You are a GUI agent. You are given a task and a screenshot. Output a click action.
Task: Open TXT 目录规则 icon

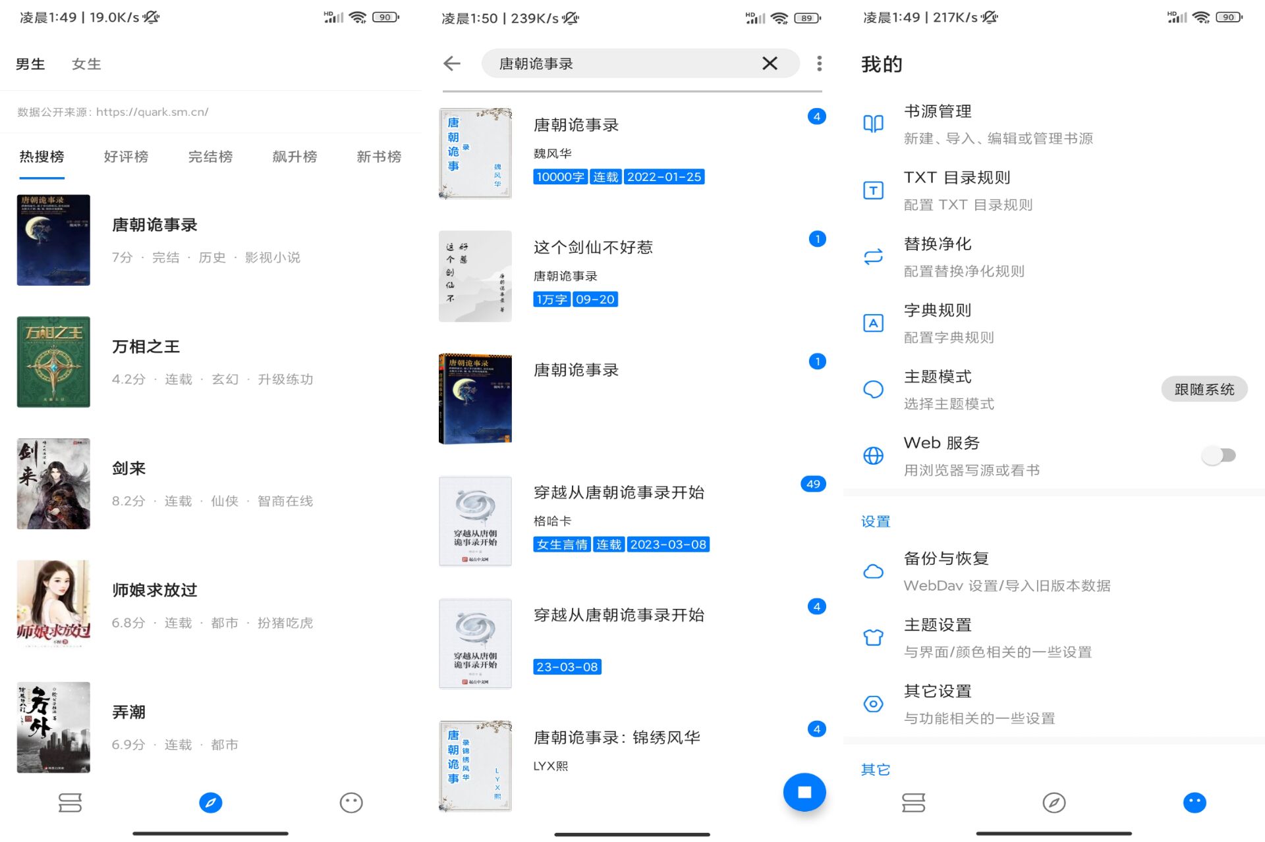873,190
